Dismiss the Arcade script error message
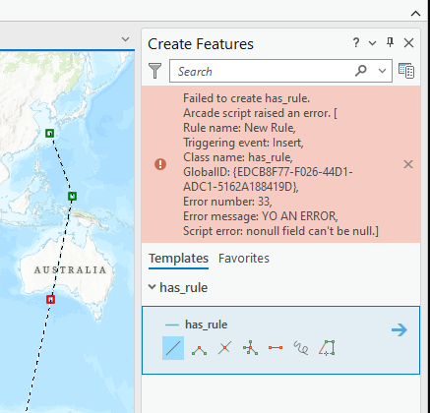 click(x=408, y=164)
